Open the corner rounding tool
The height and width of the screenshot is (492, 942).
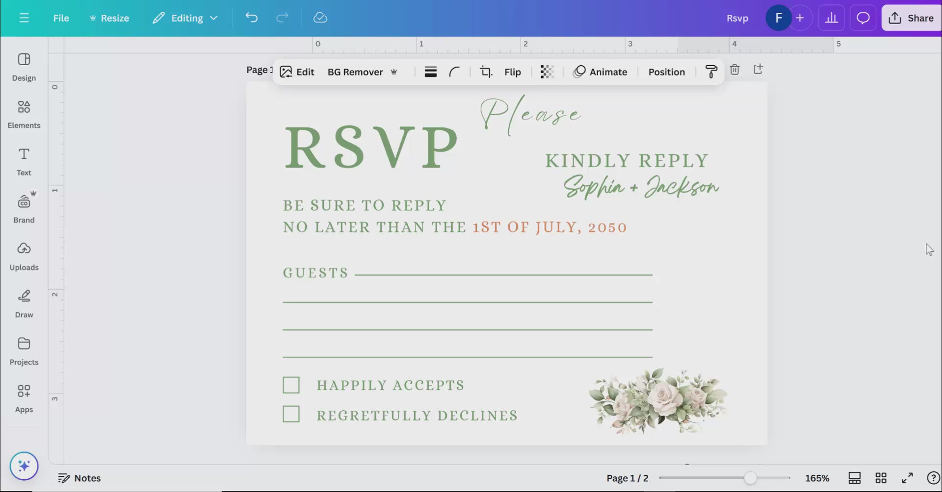[x=454, y=72]
